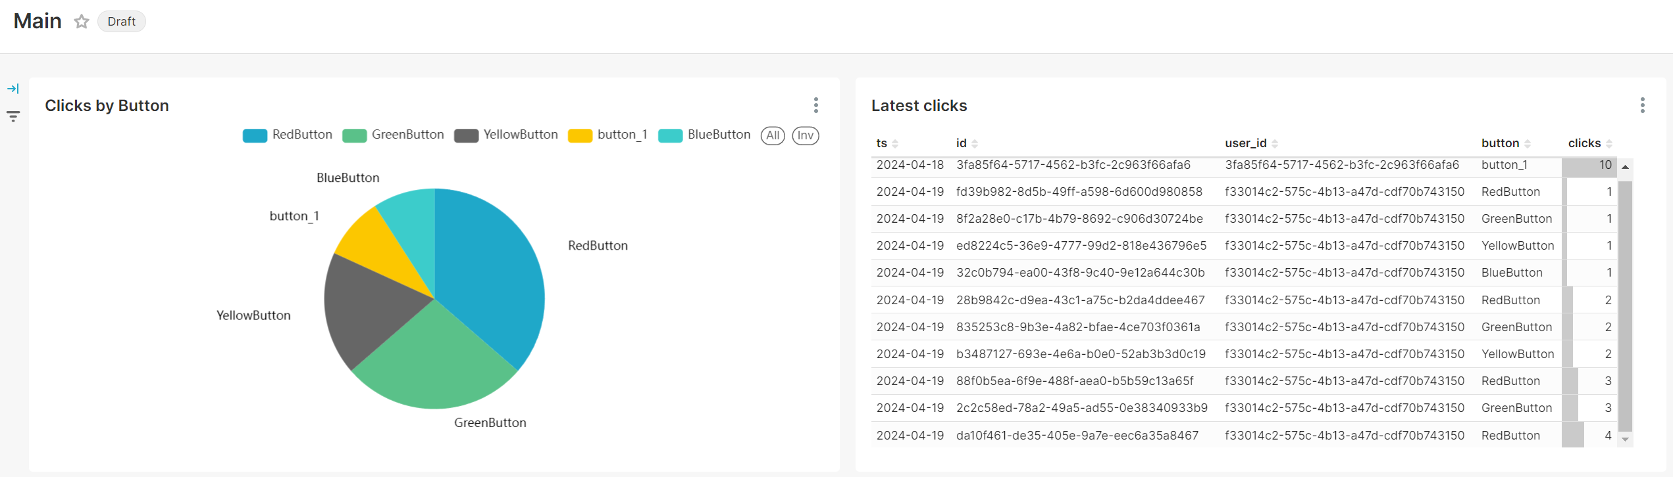
Task: Toggle RedButton series in legend
Action: coord(288,135)
